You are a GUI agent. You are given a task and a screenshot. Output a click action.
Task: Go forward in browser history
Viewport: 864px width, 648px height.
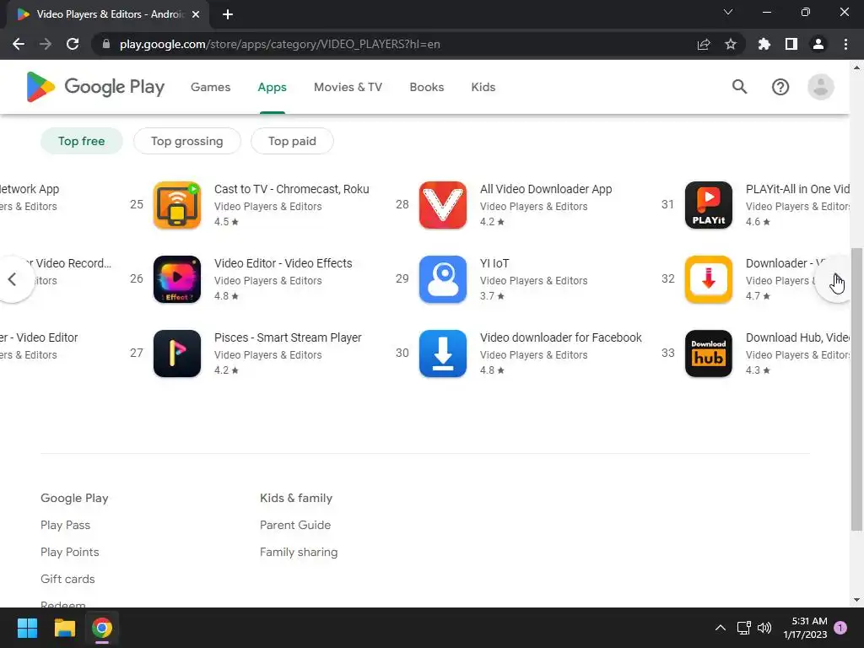[x=46, y=44]
